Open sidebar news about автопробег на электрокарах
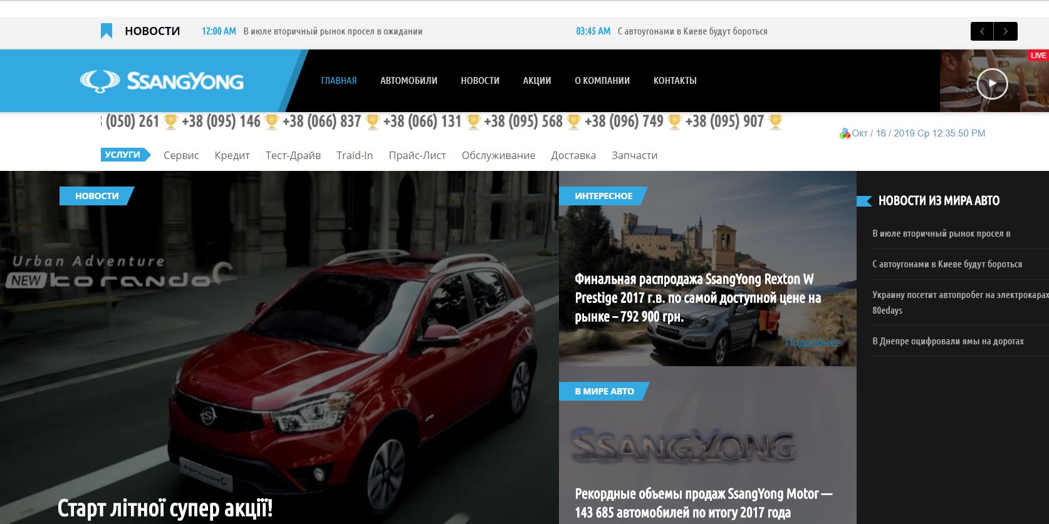The width and height of the screenshot is (1049, 524). [960, 302]
